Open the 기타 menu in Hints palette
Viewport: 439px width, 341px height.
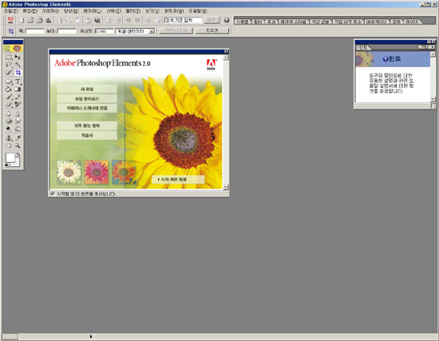(427, 47)
